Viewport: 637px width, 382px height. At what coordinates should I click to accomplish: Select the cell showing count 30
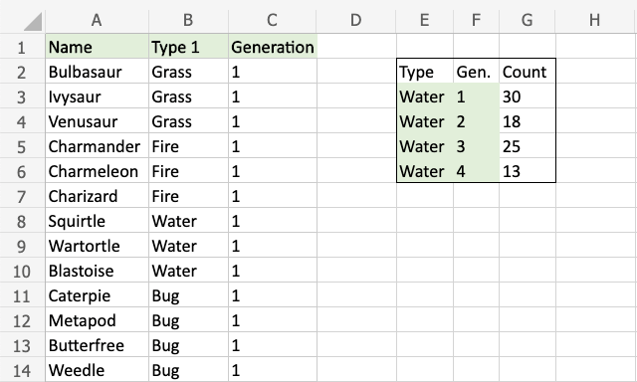527,96
